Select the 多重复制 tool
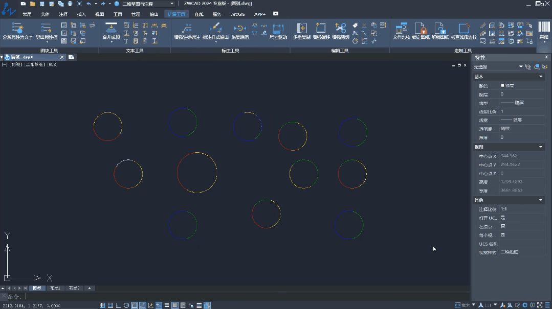Image resolution: width=552 pixels, height=309 pixels. pos(301,28)
